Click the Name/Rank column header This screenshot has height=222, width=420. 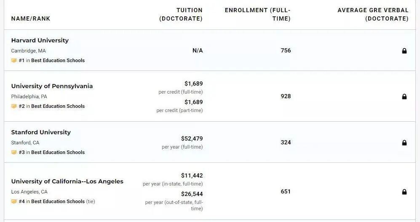(x=31, y=18)
